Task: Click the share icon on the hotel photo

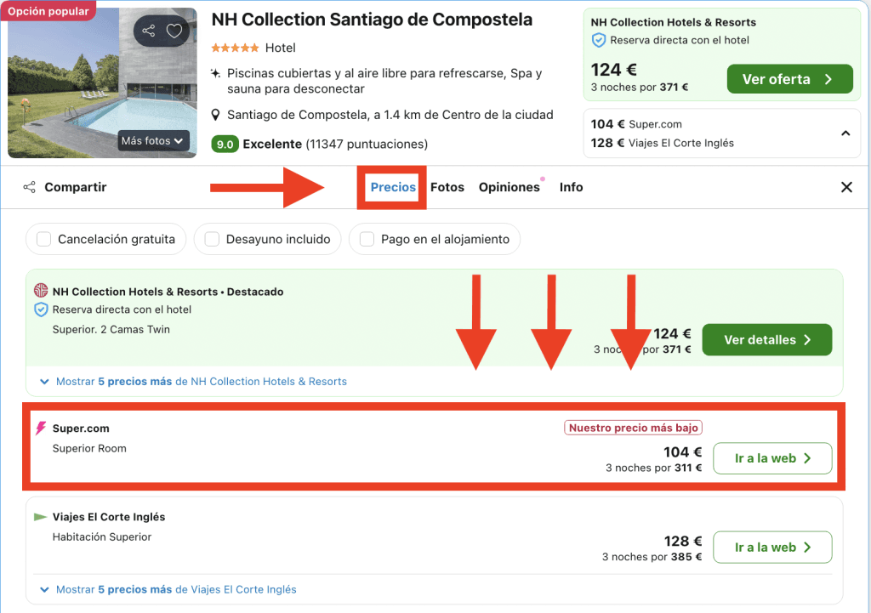Action: coord(148,31)
